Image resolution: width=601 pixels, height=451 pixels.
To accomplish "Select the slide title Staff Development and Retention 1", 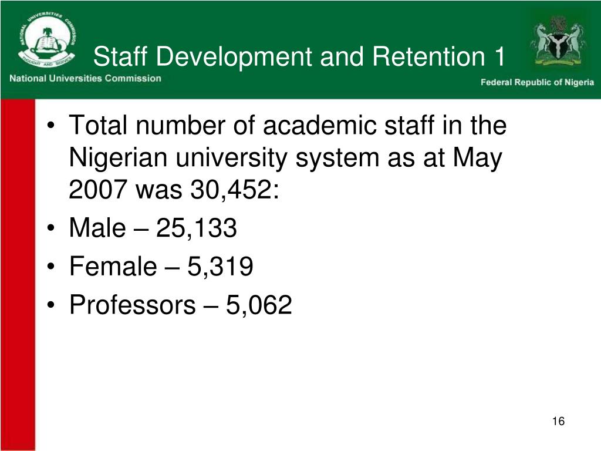I will click(x=299, y=56).
